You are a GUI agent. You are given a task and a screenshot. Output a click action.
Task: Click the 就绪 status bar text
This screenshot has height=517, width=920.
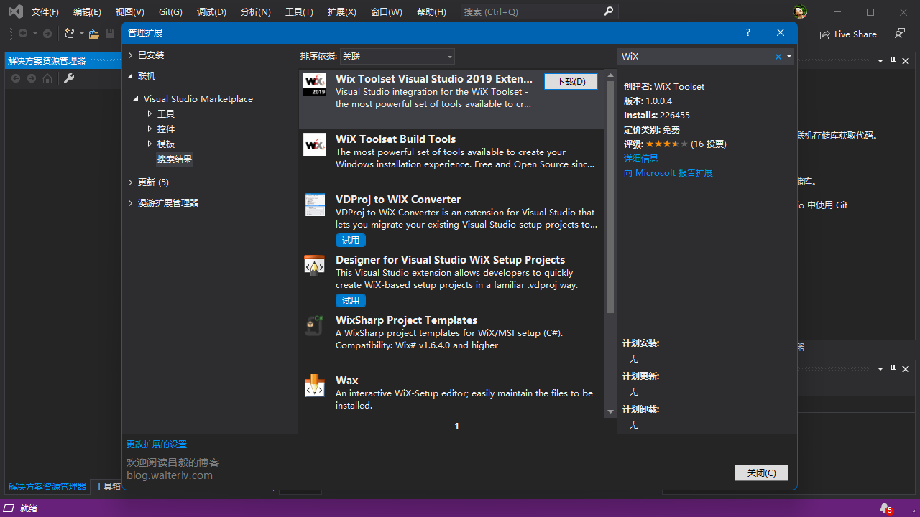coord(29,508)
